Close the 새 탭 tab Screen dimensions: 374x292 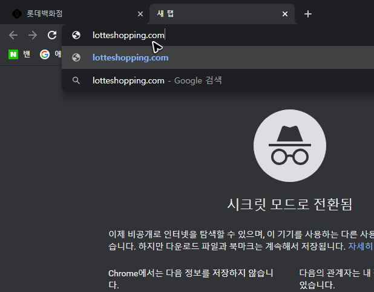pyautogui.click(x=285, y=14)
